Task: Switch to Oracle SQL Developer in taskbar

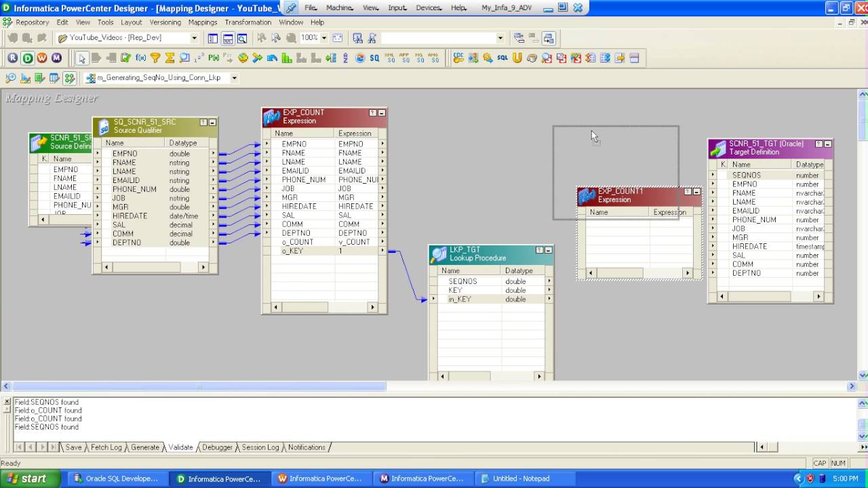Action: pyautogui.click(x=117, y=479)
